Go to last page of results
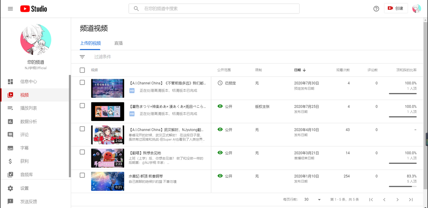Viewport: 428px width, 208px height. pyautogui.click(x=411, y=199)
